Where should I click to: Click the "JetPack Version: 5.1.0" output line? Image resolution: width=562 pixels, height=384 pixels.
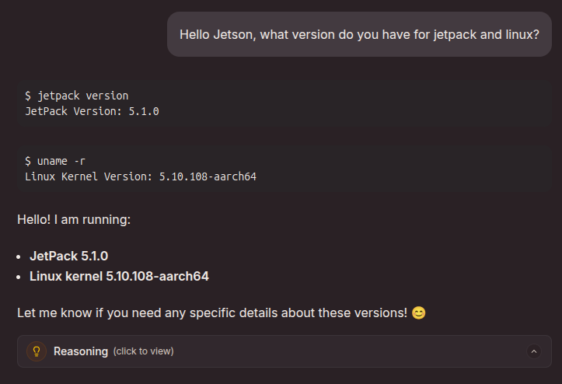(93, 111)
